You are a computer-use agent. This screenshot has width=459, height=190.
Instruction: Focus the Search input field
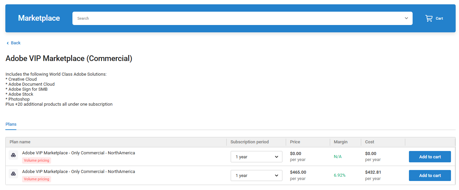coord(234,18)
